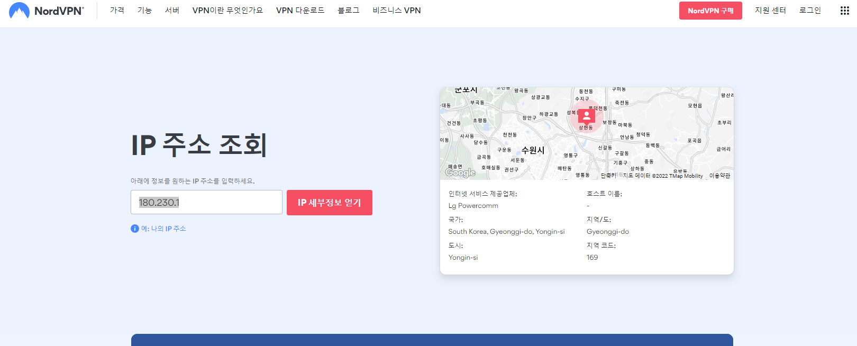
Task: Click the 예: 나의 IP 주소 link
Action: coord(163,229)
